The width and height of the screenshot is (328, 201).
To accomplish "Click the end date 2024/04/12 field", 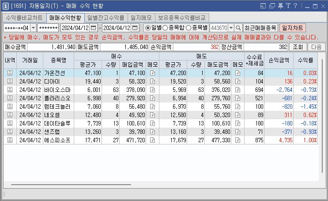I will (117, 28).
